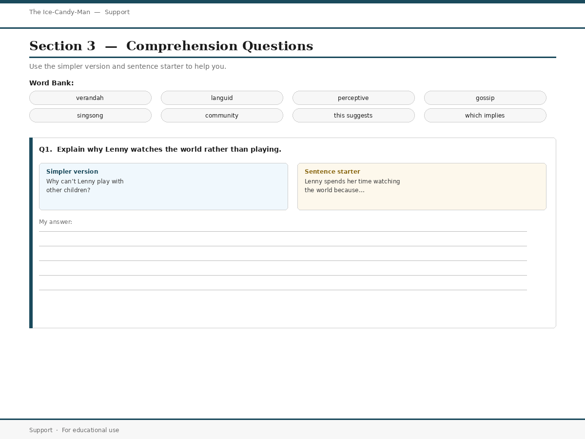
Task: Open the Simpler version hint box
Action: 163,186
